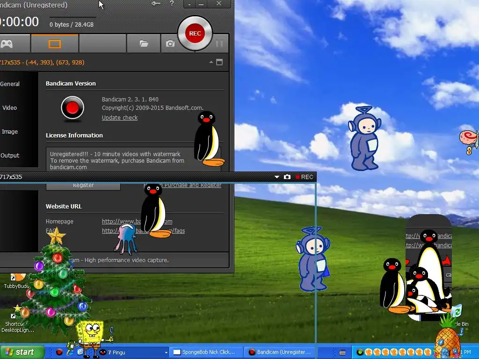Image resolution: width=479 pixels, height=359 pixels.
Task: Click the camera icon on recording frame bar
Action: coord(287,177)
